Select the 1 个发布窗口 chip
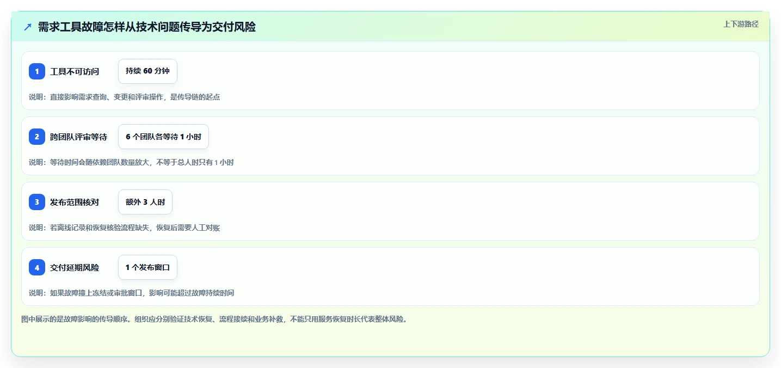 click(x=147, y=267)
